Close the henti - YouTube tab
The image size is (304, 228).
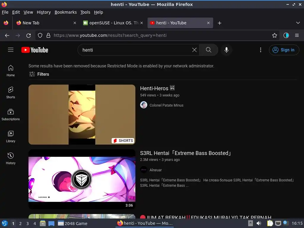[208, 23]
